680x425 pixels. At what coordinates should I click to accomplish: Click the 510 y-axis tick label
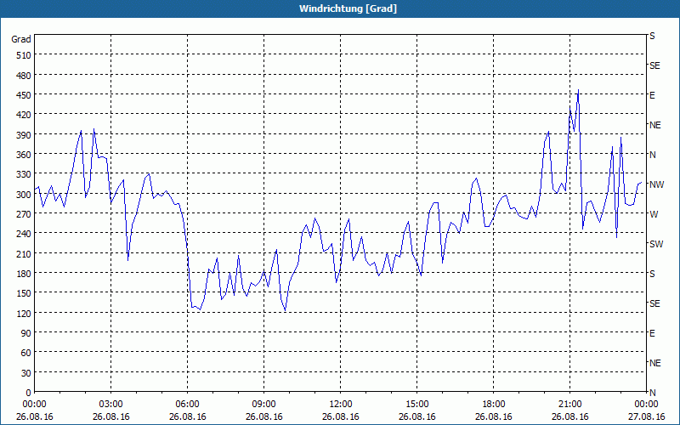(x=24, y=55)
